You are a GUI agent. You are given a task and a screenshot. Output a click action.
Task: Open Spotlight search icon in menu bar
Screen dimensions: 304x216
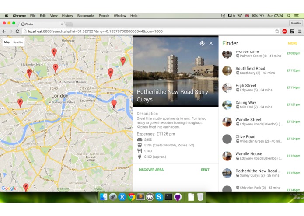click(289, 16)
